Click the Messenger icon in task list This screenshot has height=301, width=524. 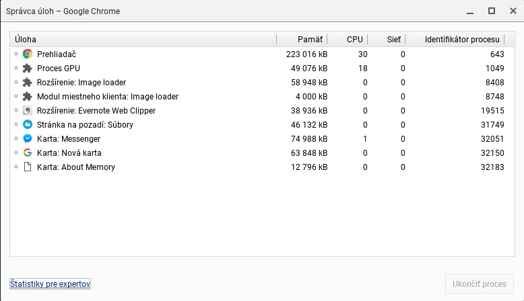[x=28, y=139]
